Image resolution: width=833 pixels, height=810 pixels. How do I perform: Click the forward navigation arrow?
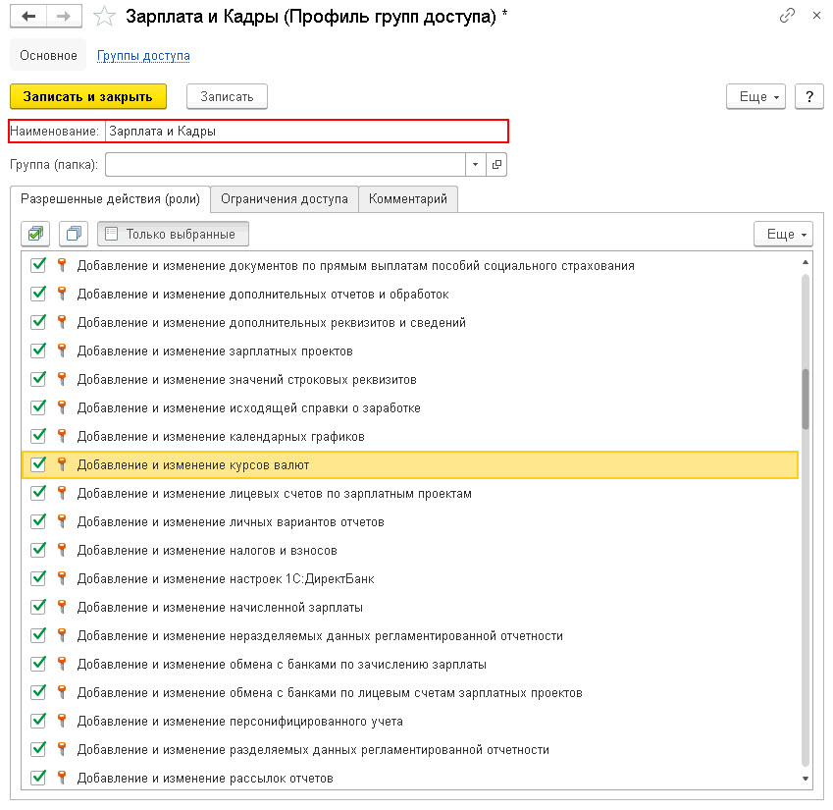64,16
